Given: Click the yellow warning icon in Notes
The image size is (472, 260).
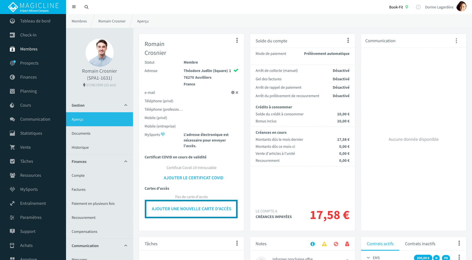Looking at the screenshot, I should (324, 244).
